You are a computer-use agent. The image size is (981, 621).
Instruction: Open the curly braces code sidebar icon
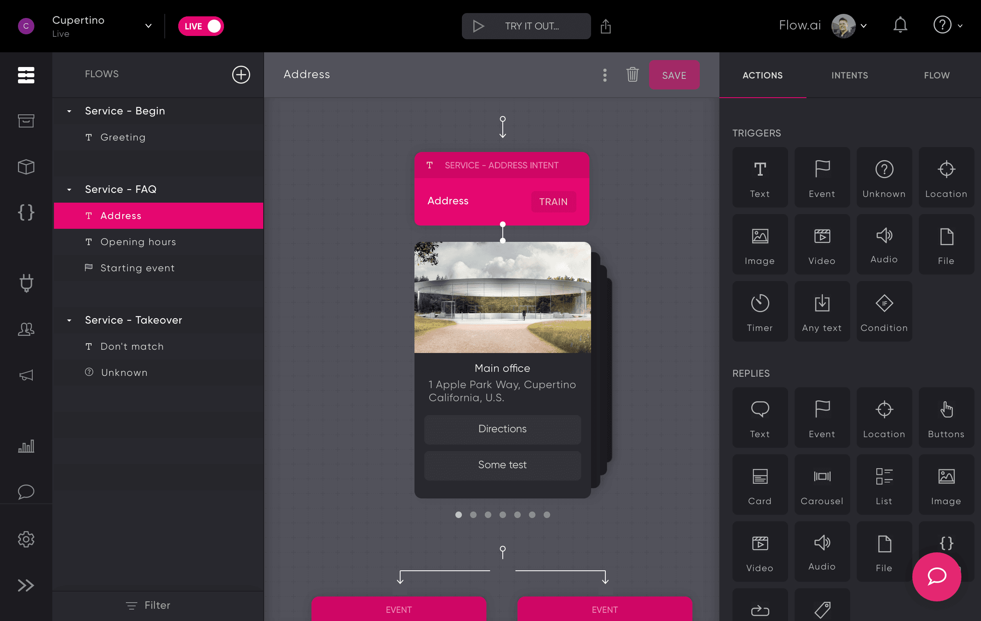pos(26,212)
